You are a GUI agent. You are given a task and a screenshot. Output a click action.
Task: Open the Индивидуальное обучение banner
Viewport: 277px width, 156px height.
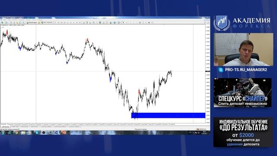(243, 132)
